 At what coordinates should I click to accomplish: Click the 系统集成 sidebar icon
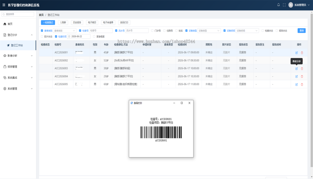click(5, 78)
